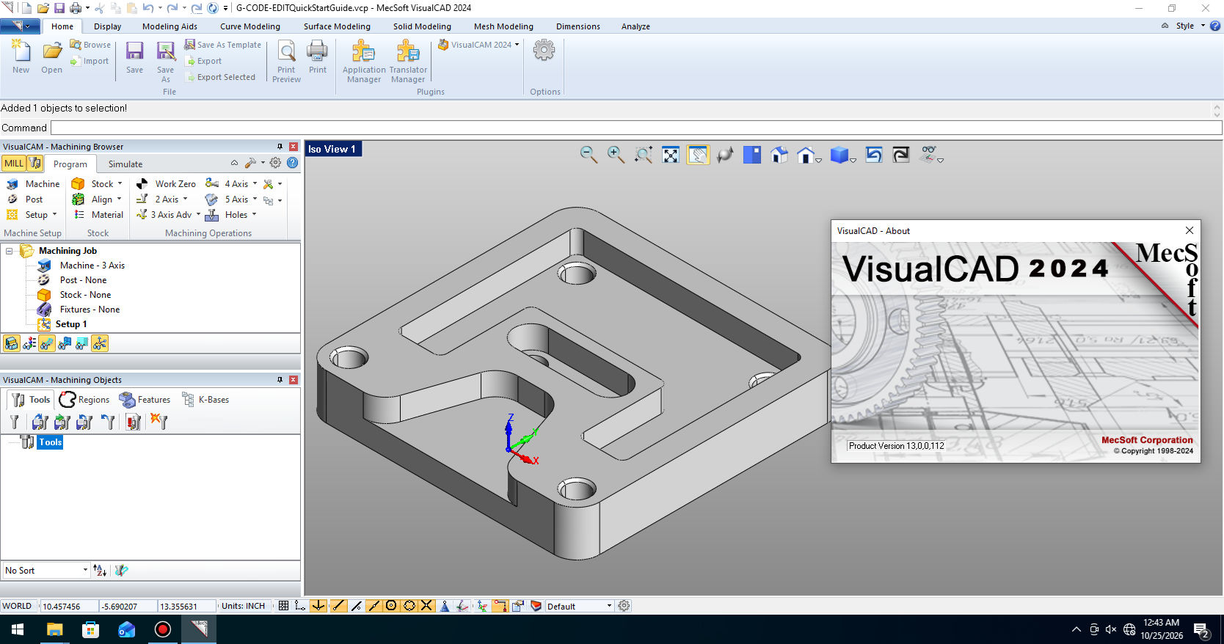Open the Application Manager plugin
The width and height of the screenshot is (1224, 644).
click(364, 62)
